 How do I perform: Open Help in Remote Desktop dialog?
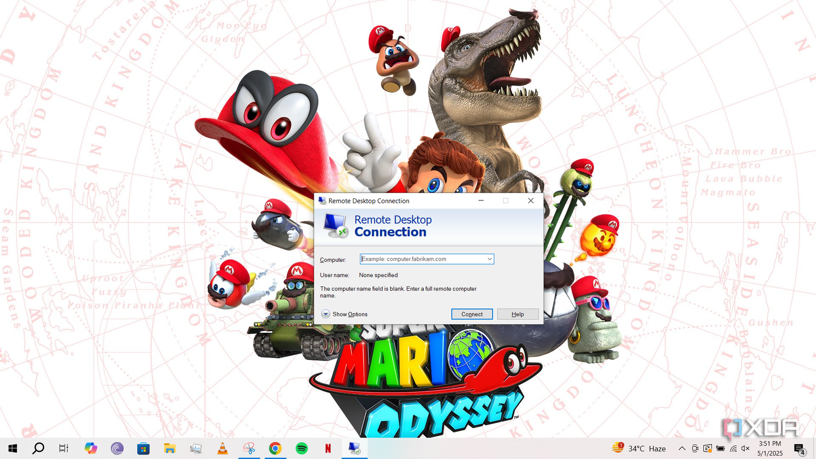518,314
